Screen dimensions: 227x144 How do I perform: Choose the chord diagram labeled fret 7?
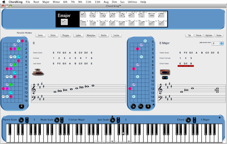pyautogui.click(x=151, y=15)
